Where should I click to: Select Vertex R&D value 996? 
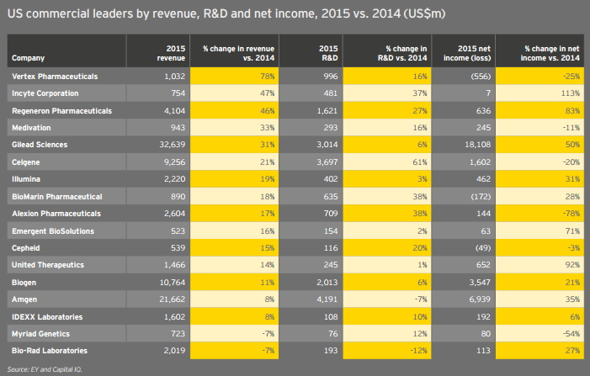[331, 77]
